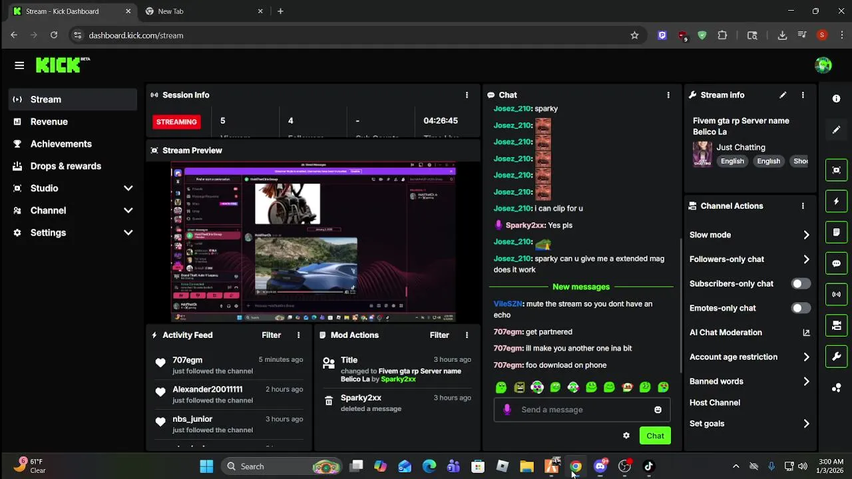Reload the Kick dashboard page

pyautogui.click(x=54, y=35)
